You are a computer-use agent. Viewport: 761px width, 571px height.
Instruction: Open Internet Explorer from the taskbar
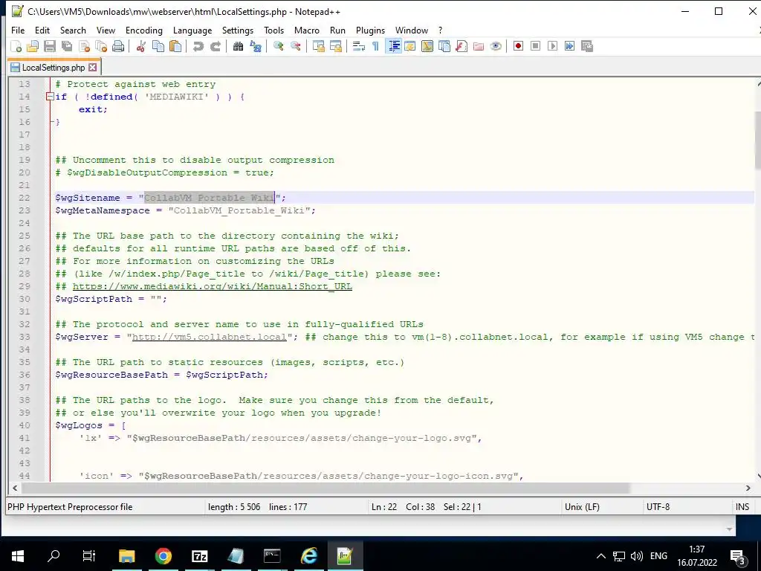coord(308,556)
